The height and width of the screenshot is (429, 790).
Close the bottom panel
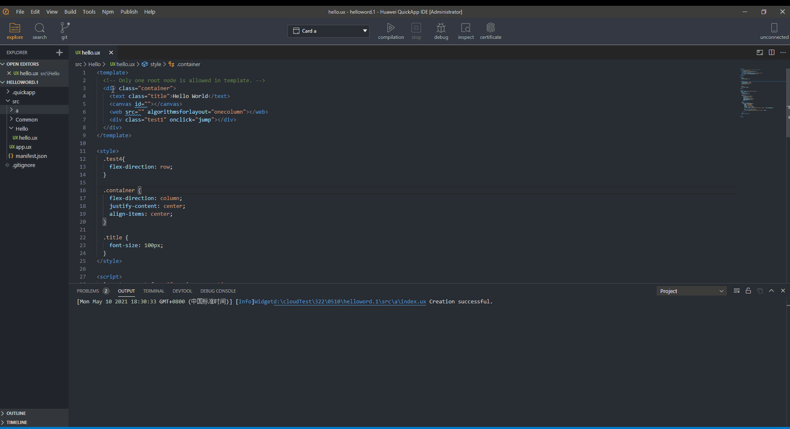(x=783, y=291)
